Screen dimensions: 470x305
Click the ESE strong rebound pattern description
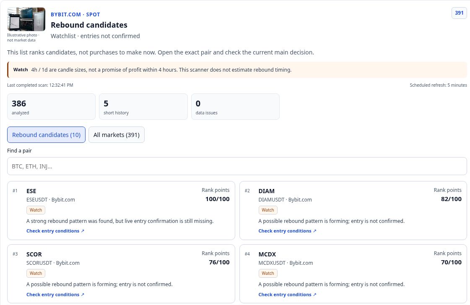click(120, 221)
